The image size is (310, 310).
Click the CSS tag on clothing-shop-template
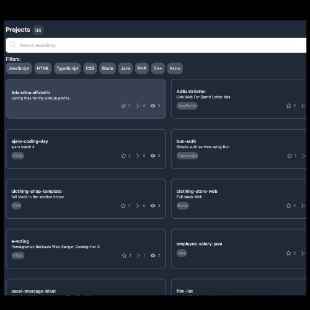16,206
